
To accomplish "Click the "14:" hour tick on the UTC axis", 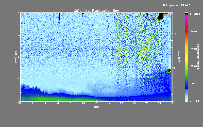I will pyautogui.click(x=109, y=103).
